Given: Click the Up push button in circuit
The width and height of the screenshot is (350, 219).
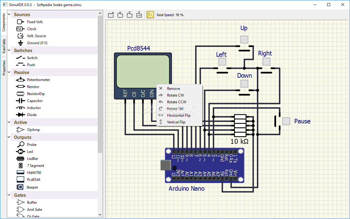Looking at the screenshot, I should pos(244,40).
